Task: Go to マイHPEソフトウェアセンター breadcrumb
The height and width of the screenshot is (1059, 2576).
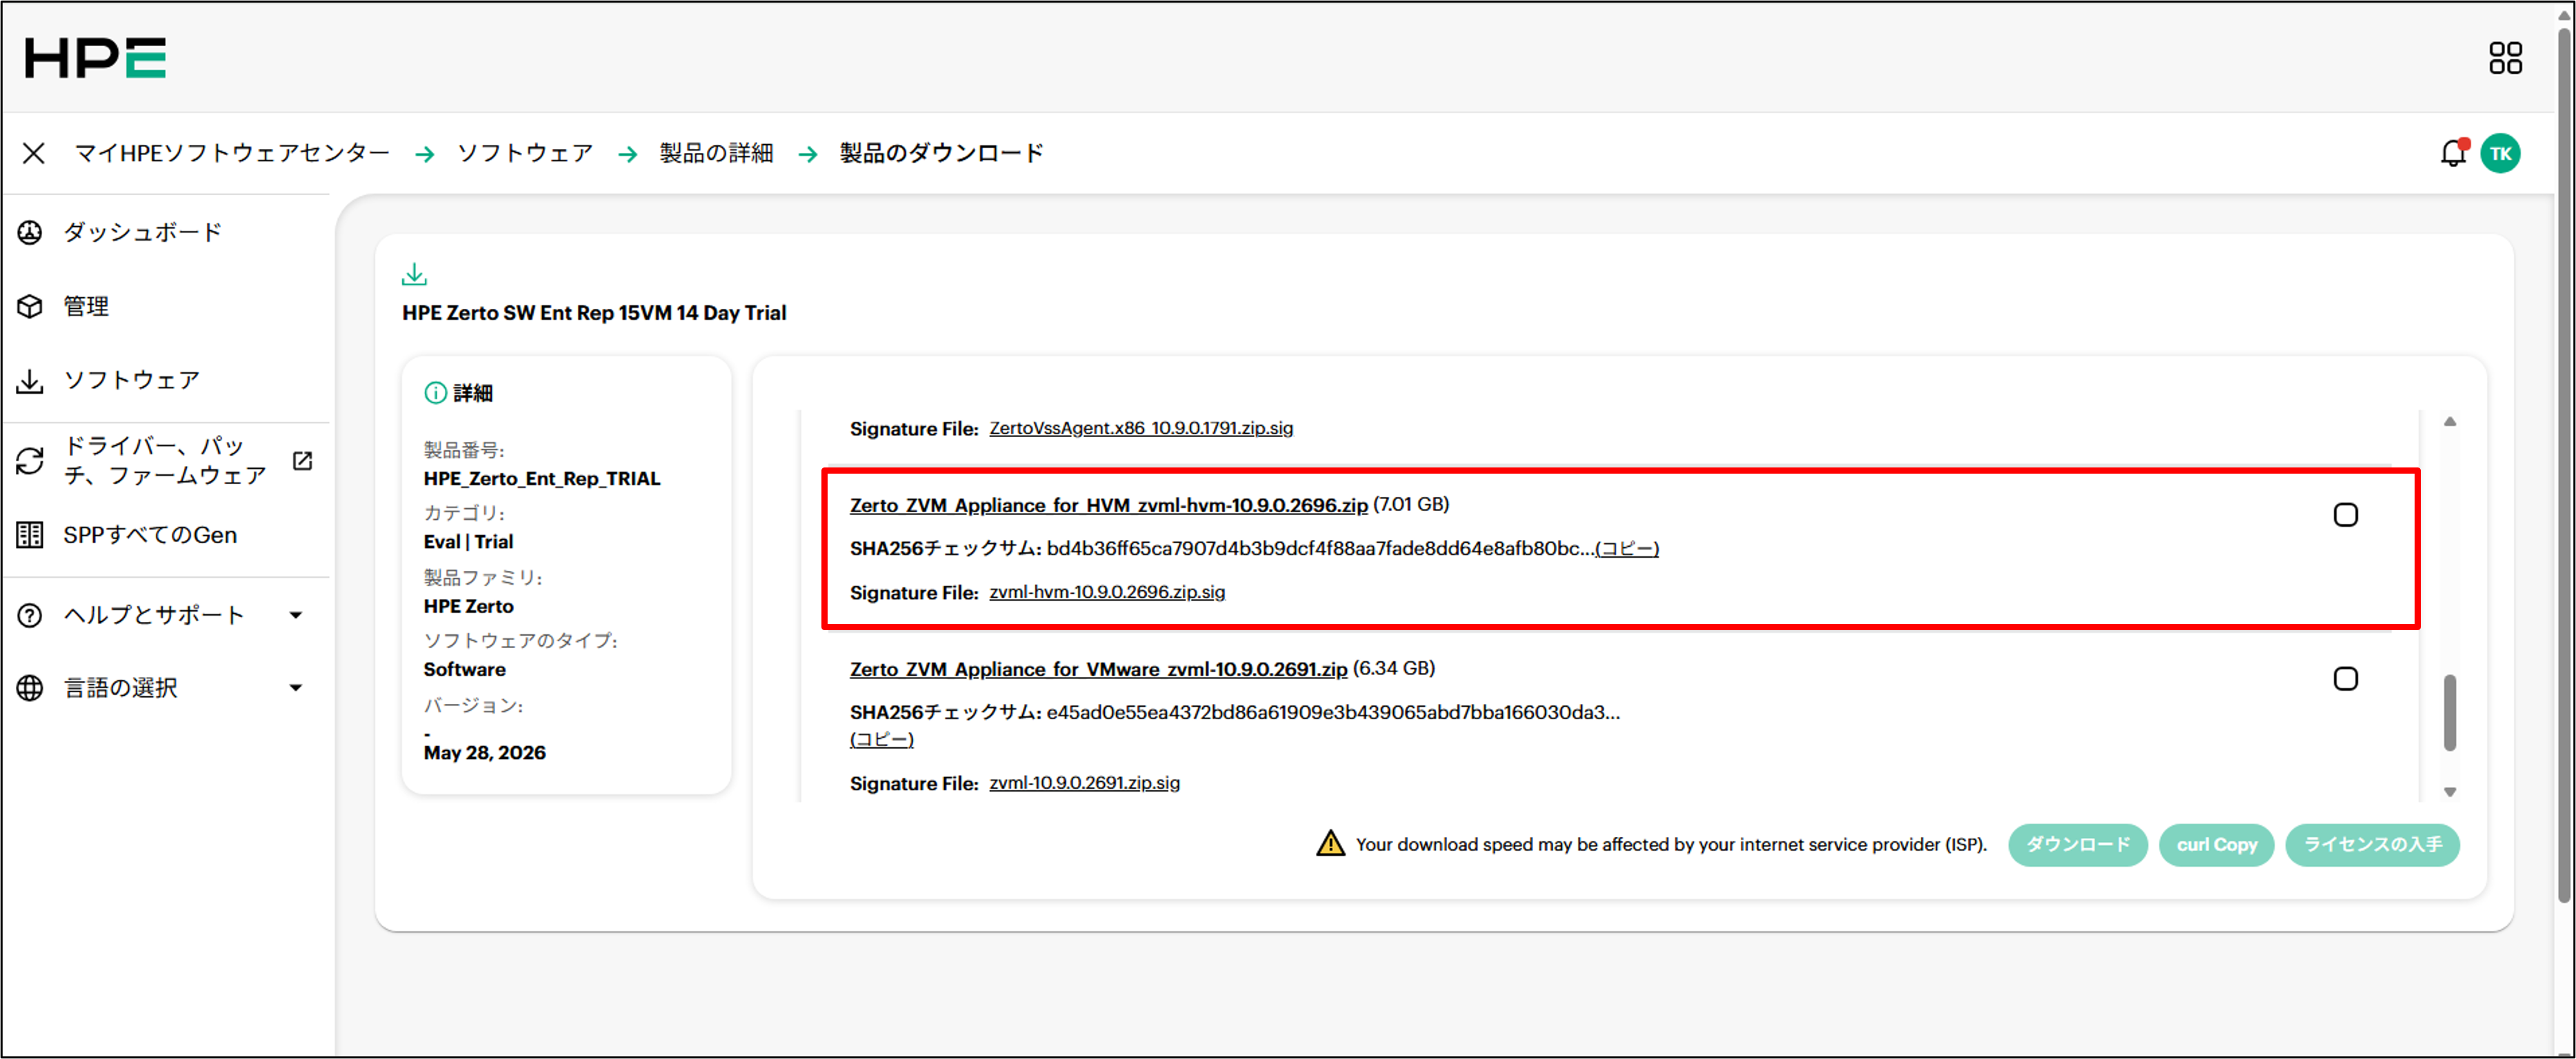Action: click(x=232, y=153)
